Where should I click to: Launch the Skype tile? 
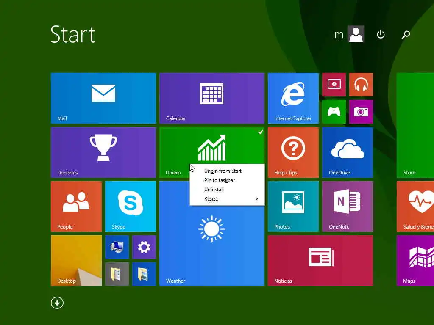point(131,206)
